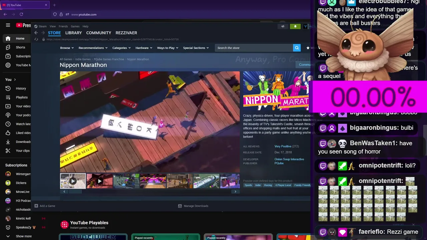
Task: Open Steam menu in Steam client
Action: pyautogui.click(x=40, y=26)
